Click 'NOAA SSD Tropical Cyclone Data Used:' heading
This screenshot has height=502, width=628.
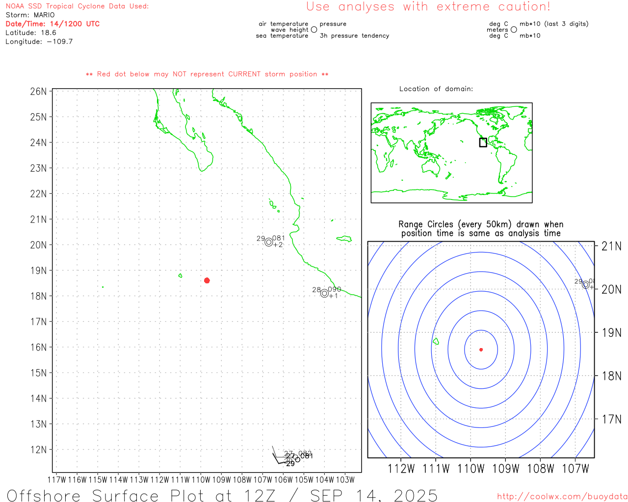(x=77, y=6)
